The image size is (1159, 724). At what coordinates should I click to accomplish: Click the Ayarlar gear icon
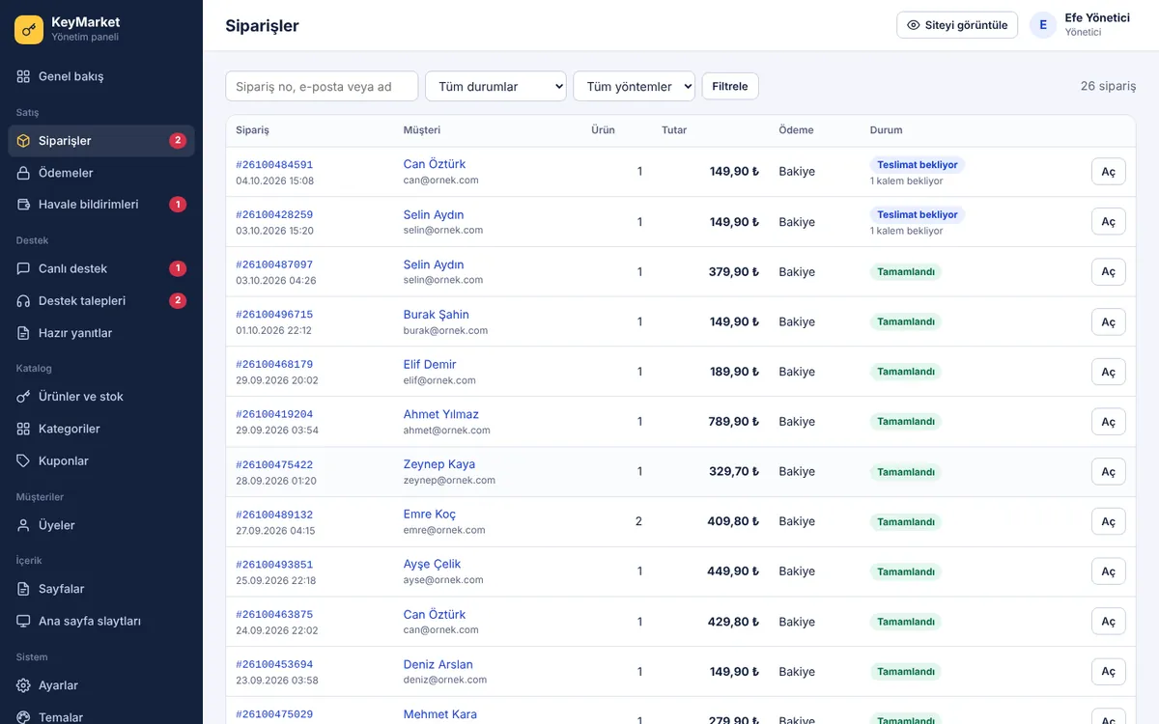point(24,685)
